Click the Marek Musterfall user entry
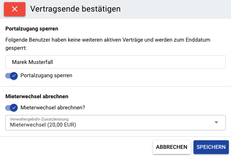231x157 pixels. 115,62
